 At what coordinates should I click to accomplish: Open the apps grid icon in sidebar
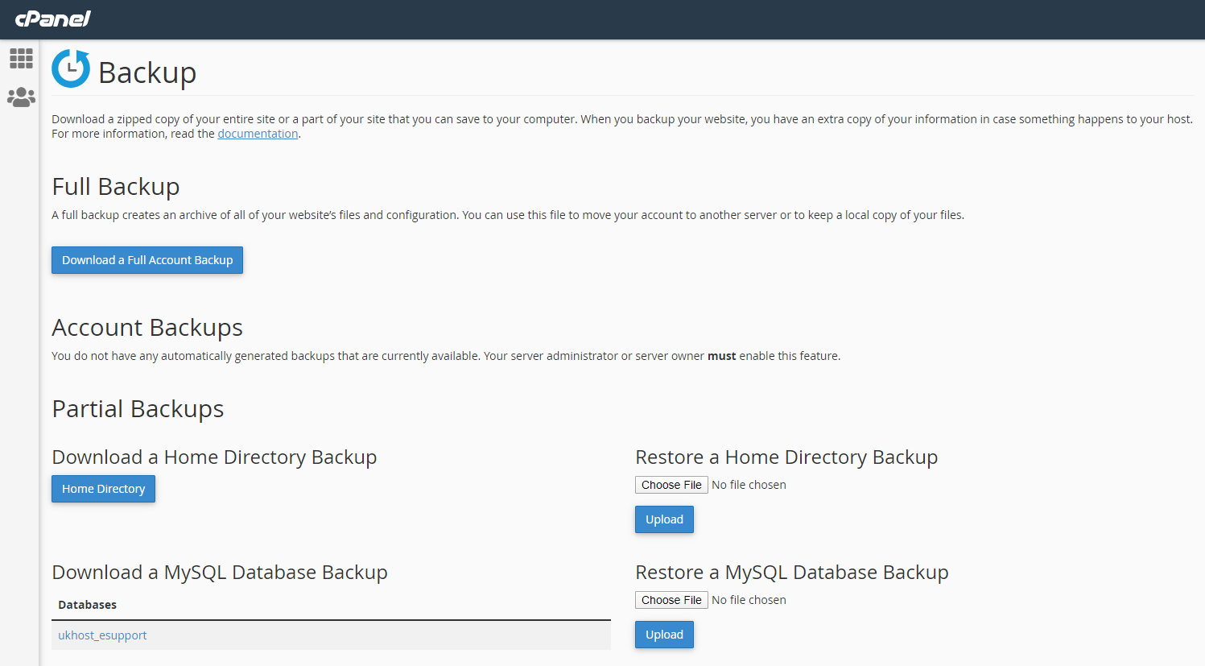pos(21,58)
